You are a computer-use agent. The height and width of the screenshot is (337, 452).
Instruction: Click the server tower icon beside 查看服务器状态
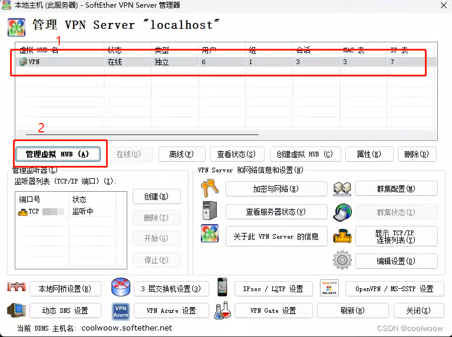pyautogui.click(x=210, y=211)
